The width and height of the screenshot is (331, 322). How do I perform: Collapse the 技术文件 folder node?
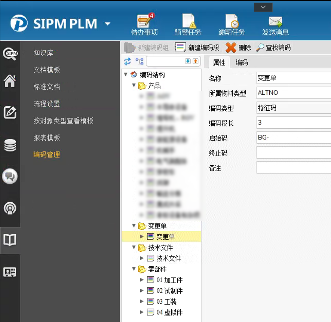point(134,247)
